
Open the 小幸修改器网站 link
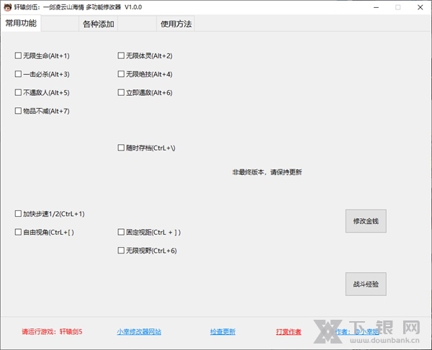[x=139, y=331]
